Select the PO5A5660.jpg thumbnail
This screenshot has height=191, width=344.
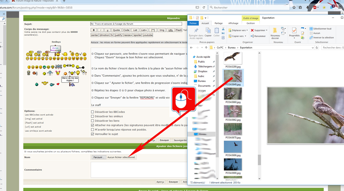(233, 94)
